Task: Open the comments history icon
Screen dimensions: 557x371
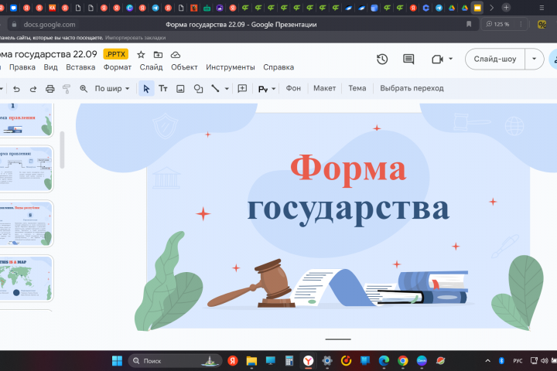Action: 408,60
